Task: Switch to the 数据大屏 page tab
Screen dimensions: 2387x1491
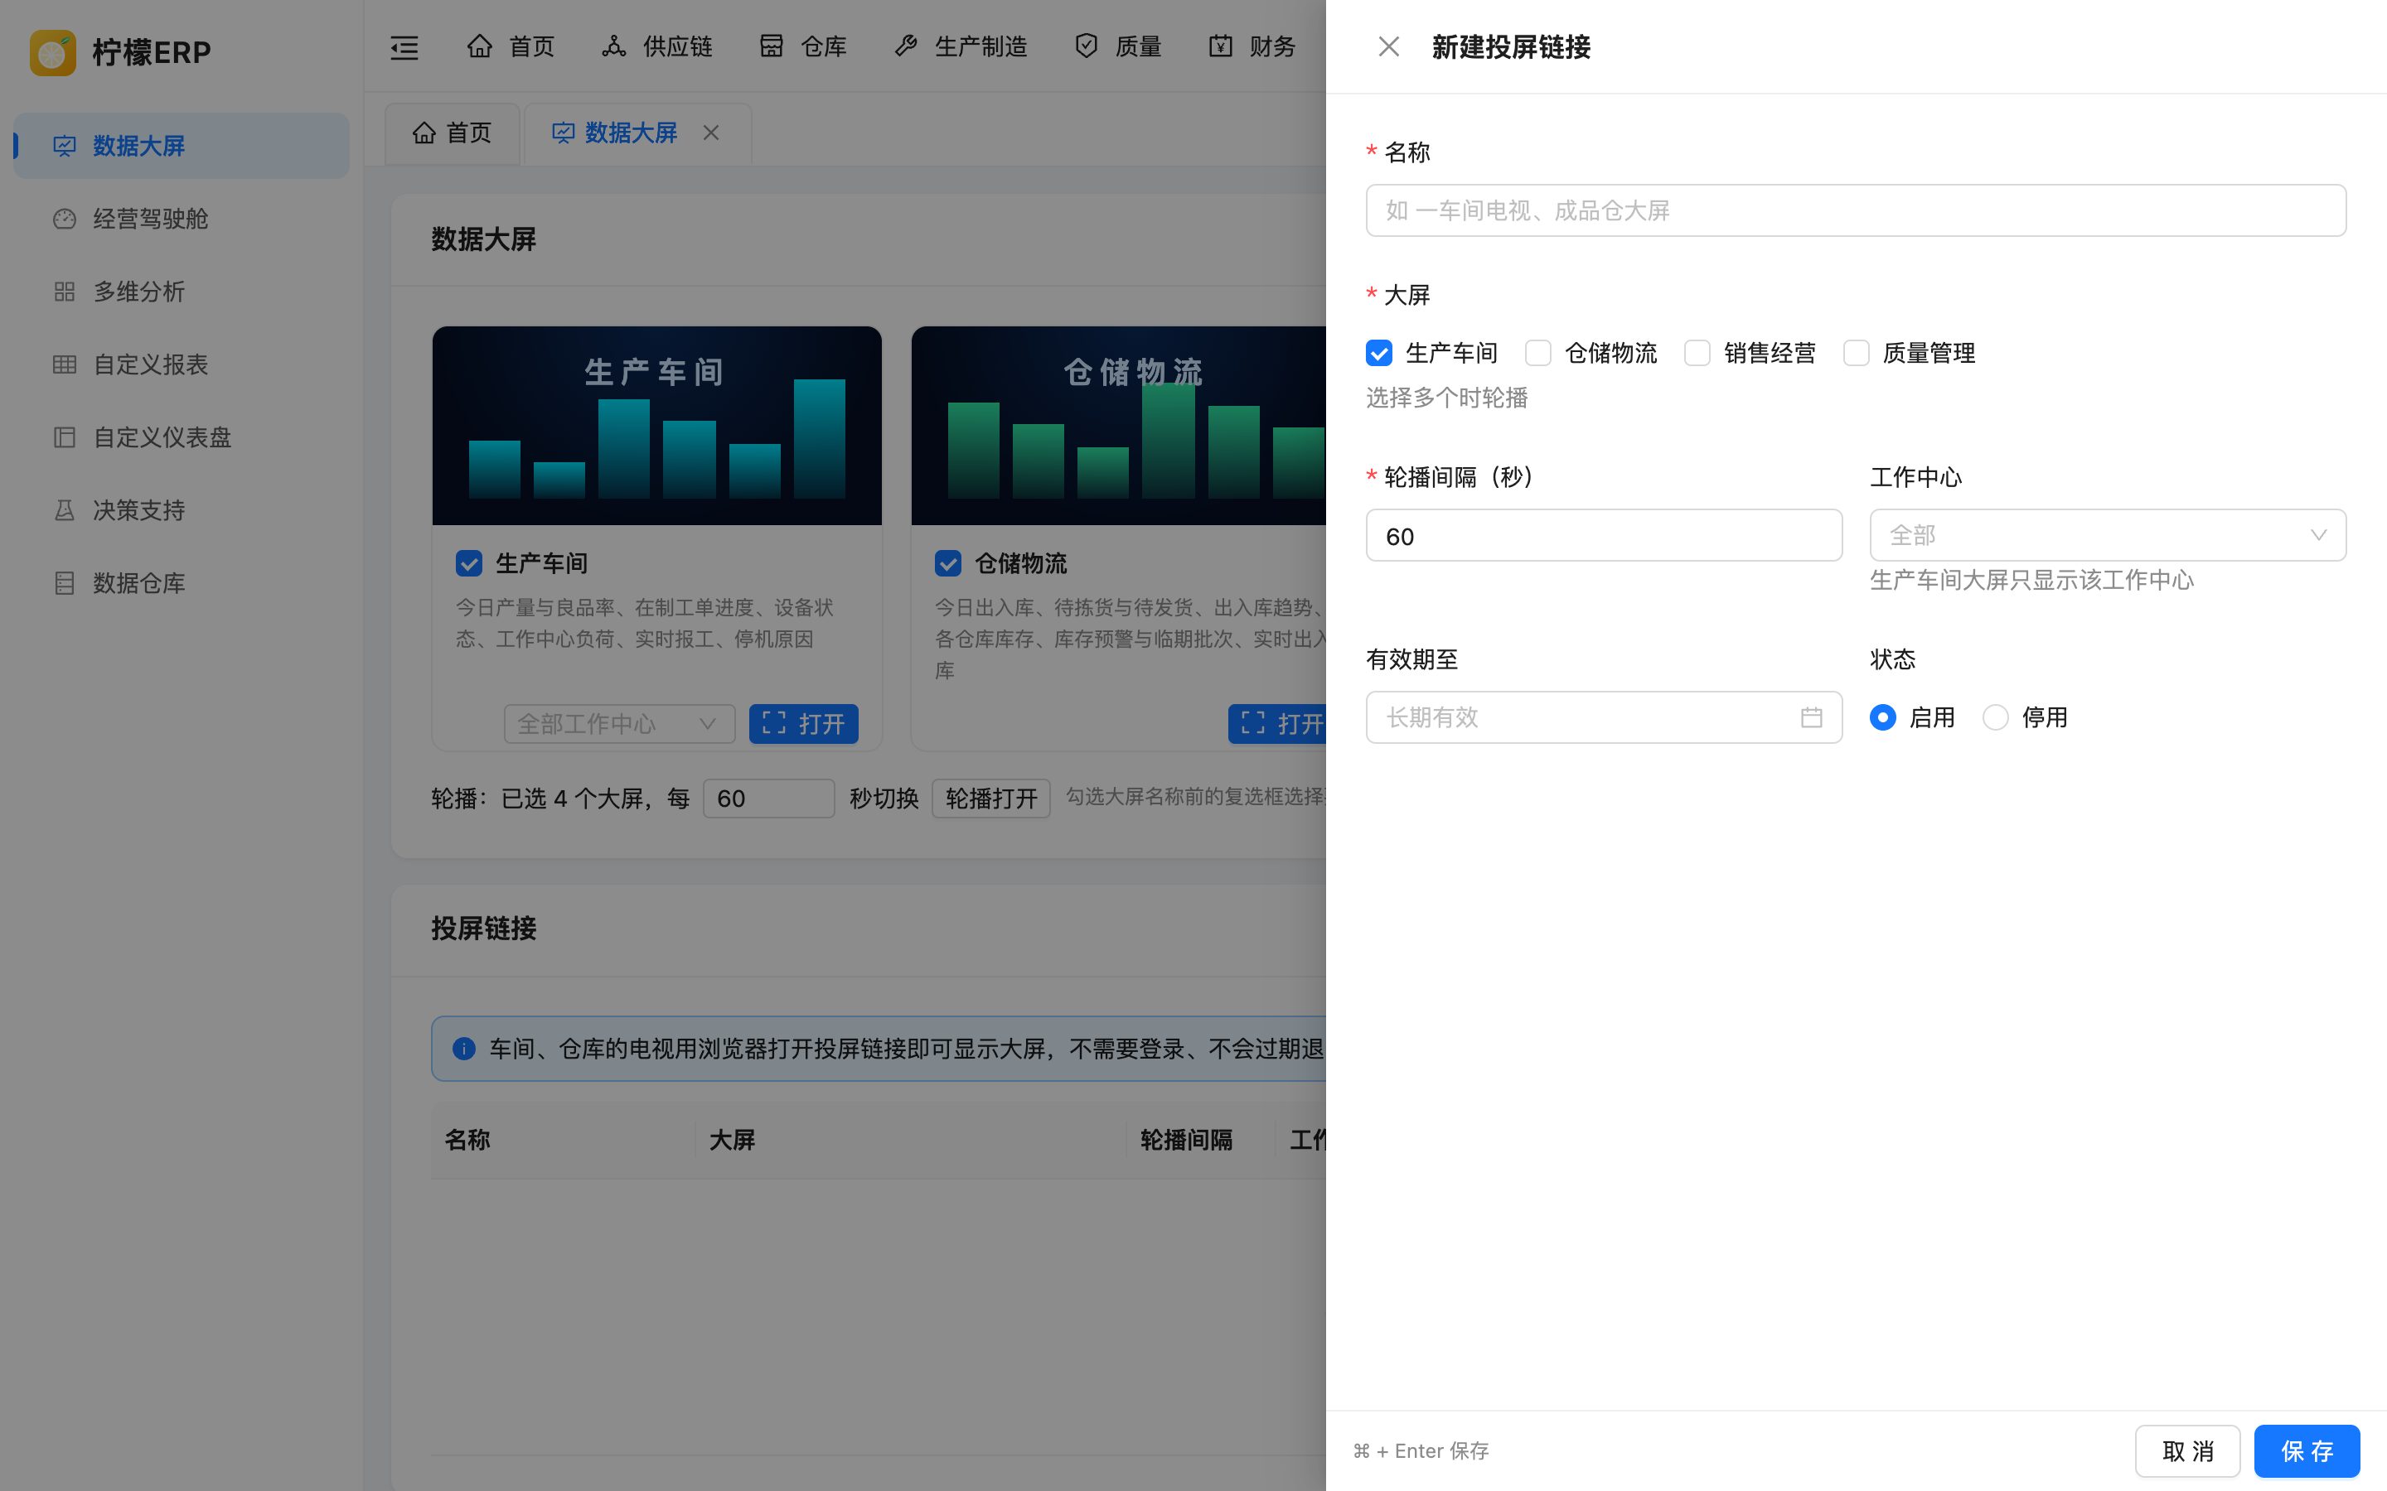Action: click(x=637, y=133)
